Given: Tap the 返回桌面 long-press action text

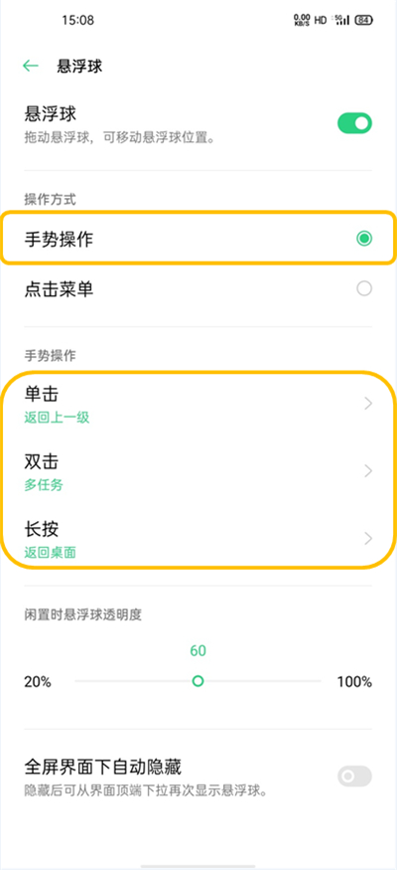Looking at the screenshot, I should pos(50,553).
